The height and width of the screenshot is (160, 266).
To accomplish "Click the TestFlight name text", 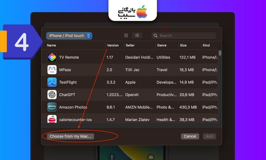I will (68, 82).
